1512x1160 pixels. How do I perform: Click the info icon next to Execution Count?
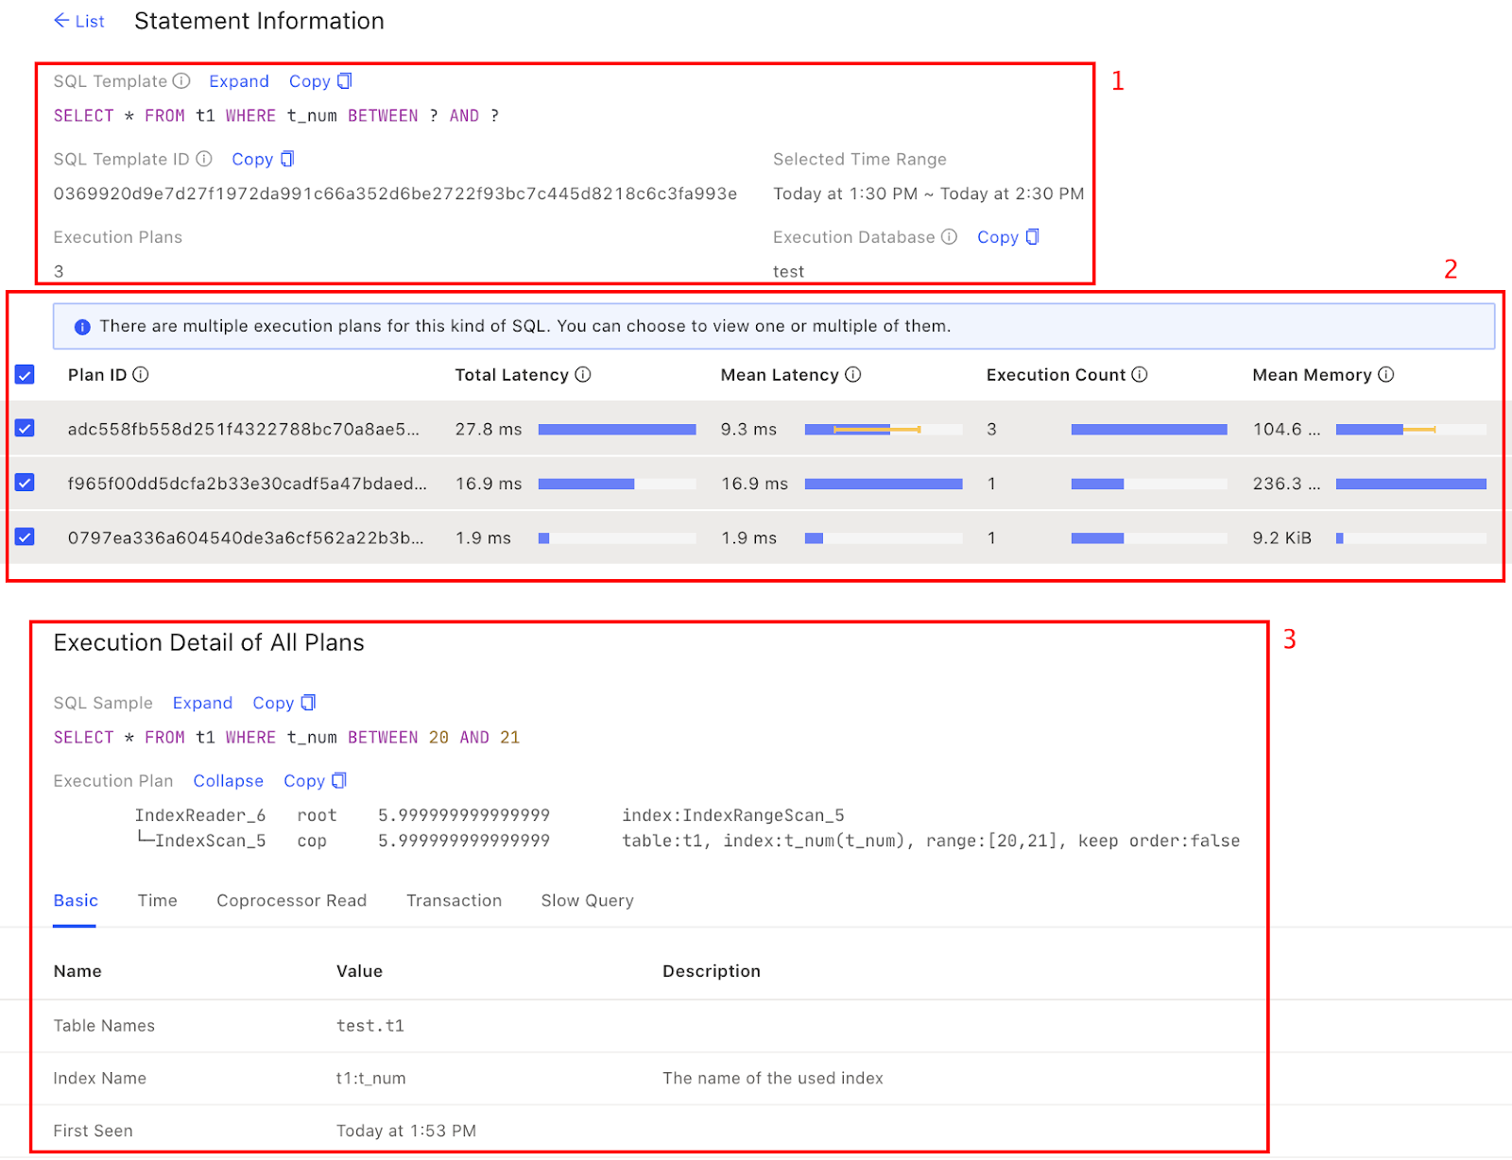click(1141, 374)
